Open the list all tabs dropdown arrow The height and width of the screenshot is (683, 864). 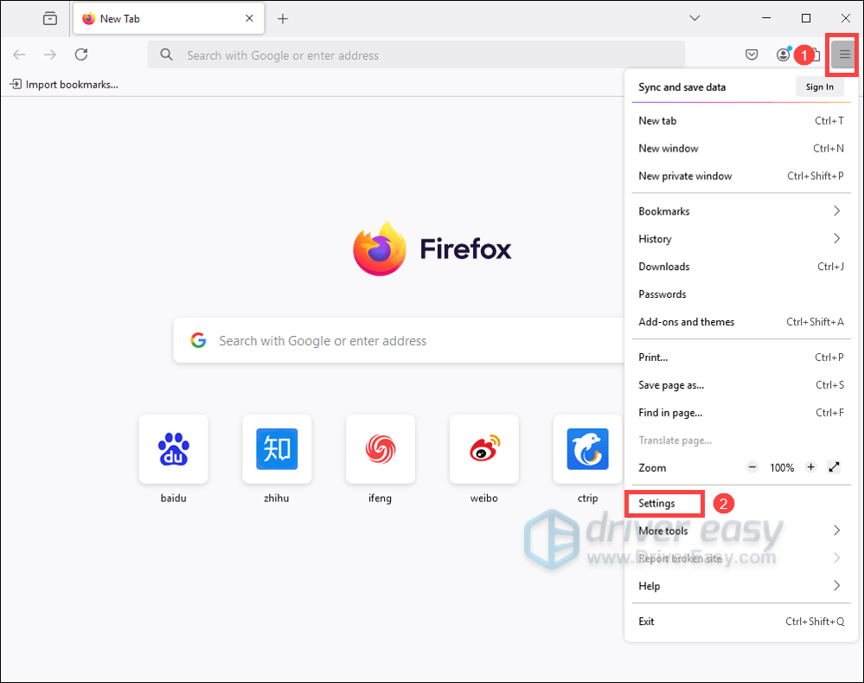tap(694, 18)
